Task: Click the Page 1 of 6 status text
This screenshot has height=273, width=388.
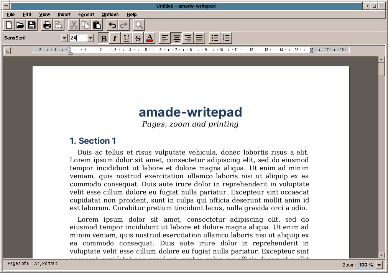Action: pyautogui.click(x=18, y=263)
